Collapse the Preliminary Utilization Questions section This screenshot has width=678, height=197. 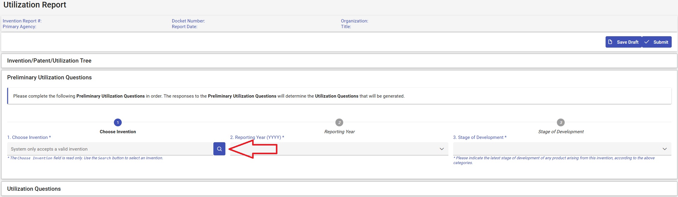point(49,78)
